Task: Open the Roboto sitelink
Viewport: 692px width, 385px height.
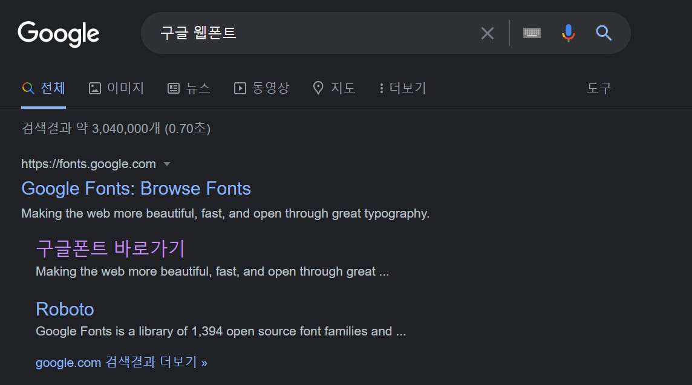Action: pos(65,309)
